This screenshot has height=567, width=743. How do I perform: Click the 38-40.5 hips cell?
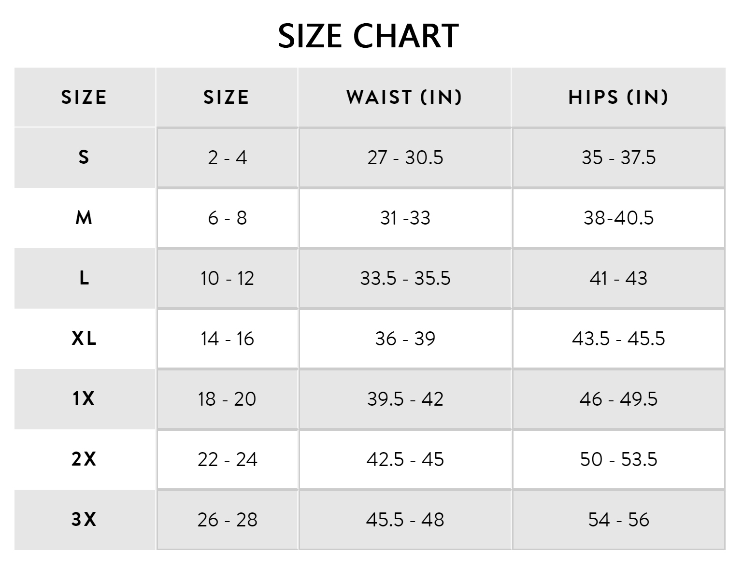[618, 218]
